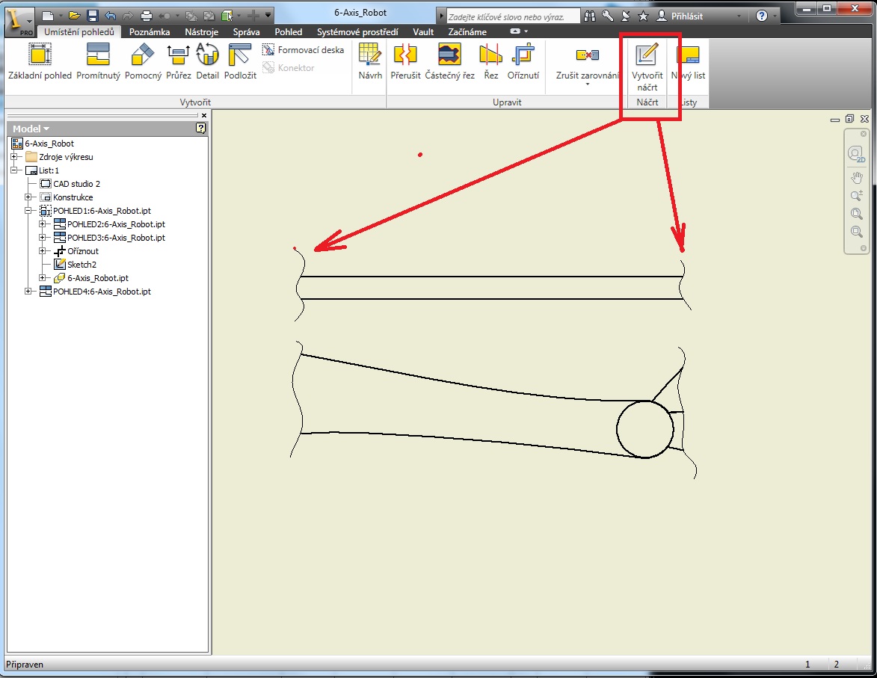Collapse the List:1 tree node
This screenshot has height=678, width=877.
pyautogui.click(x=14, y=170)
